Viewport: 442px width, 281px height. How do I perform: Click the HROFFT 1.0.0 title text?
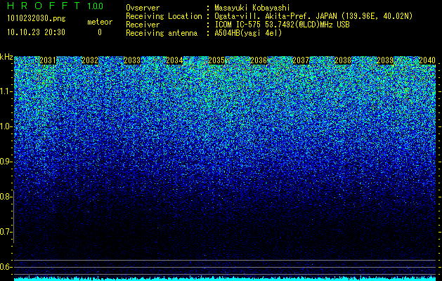(55, 6)
